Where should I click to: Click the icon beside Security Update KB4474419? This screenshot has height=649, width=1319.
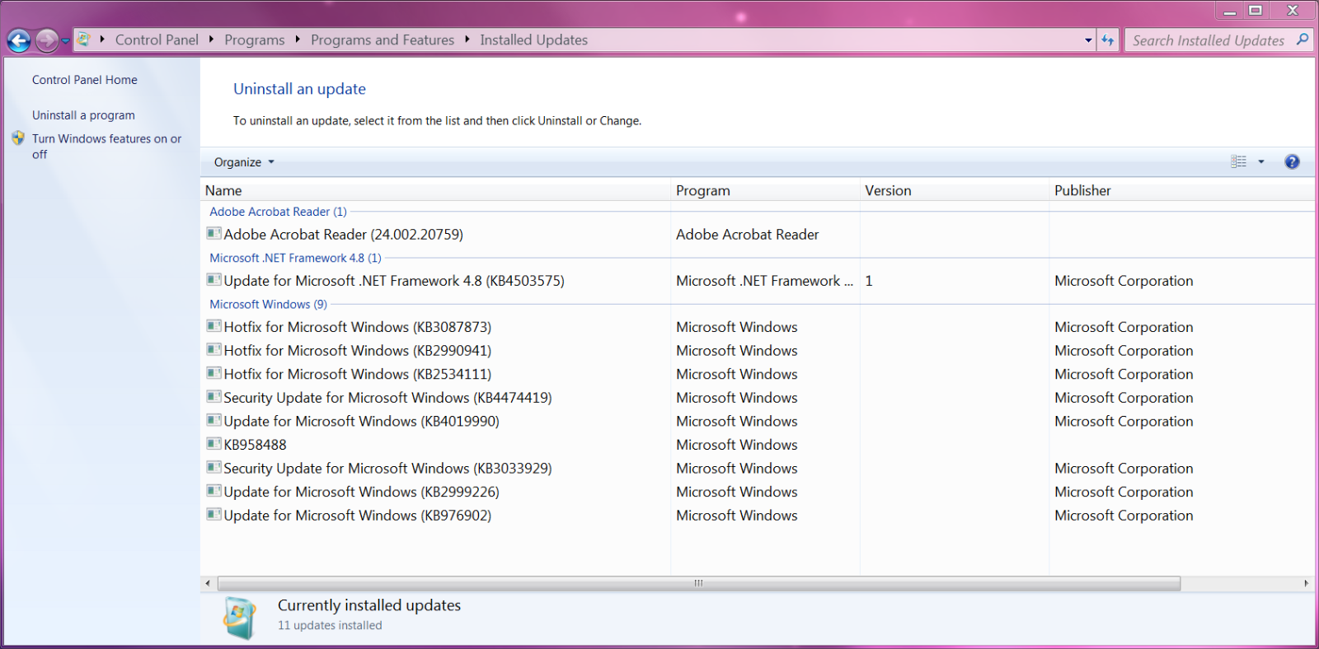[214, 396]
